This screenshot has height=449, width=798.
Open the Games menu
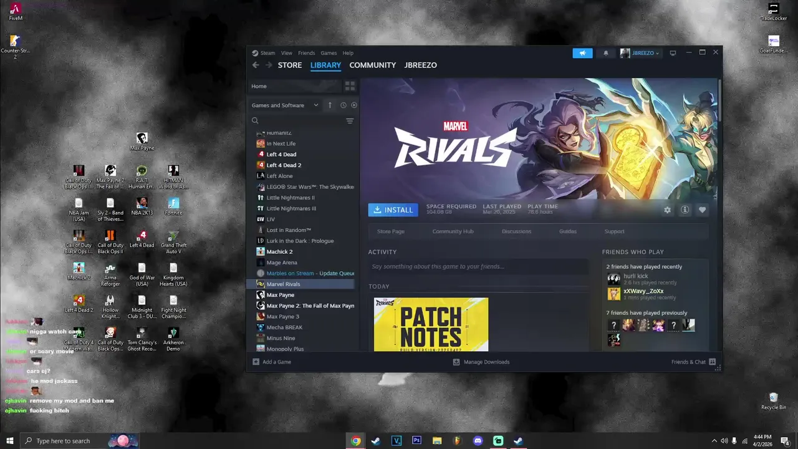(329, 53)
